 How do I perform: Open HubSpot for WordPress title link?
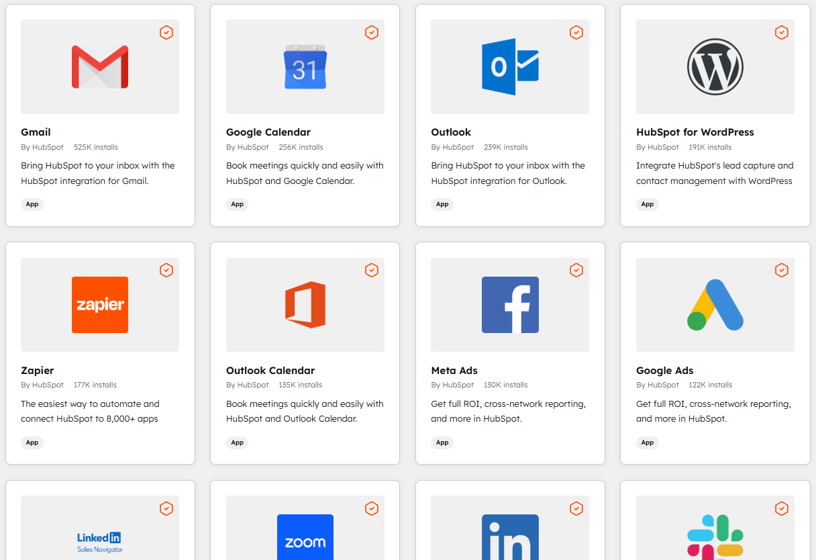coord(695,132)
